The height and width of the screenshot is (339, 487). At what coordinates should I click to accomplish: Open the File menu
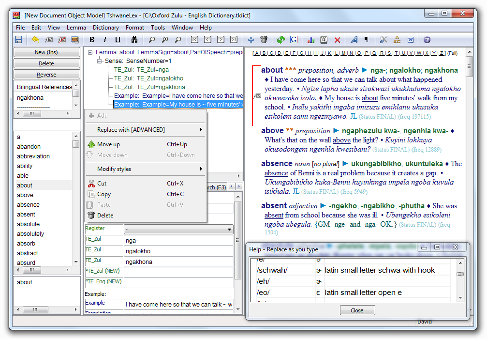click(x=20, y=28)
